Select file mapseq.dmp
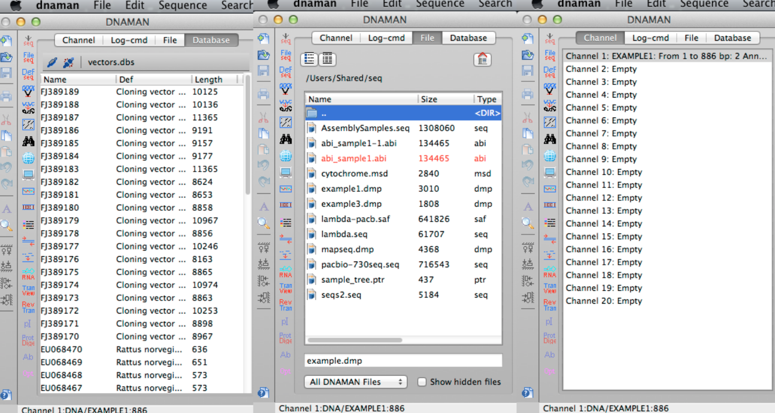775x413 pixels. pyautogui.click(x=403, y=250)
